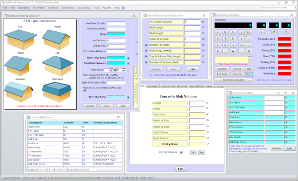This screenshot has height=181, width=298.
Task: Open the Reports menu
Action: 107,8
